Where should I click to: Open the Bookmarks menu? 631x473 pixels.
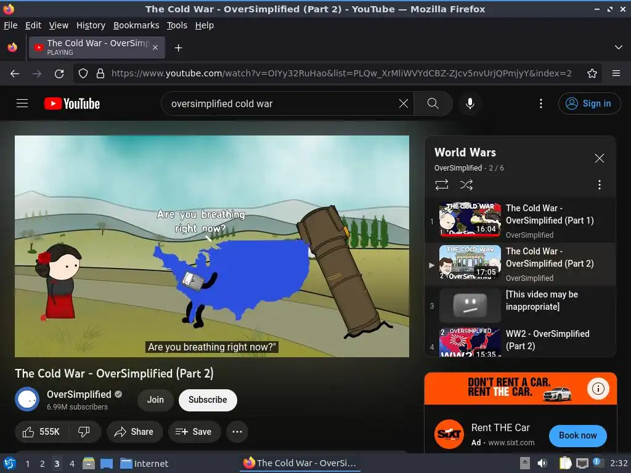[x=136, y=25]
